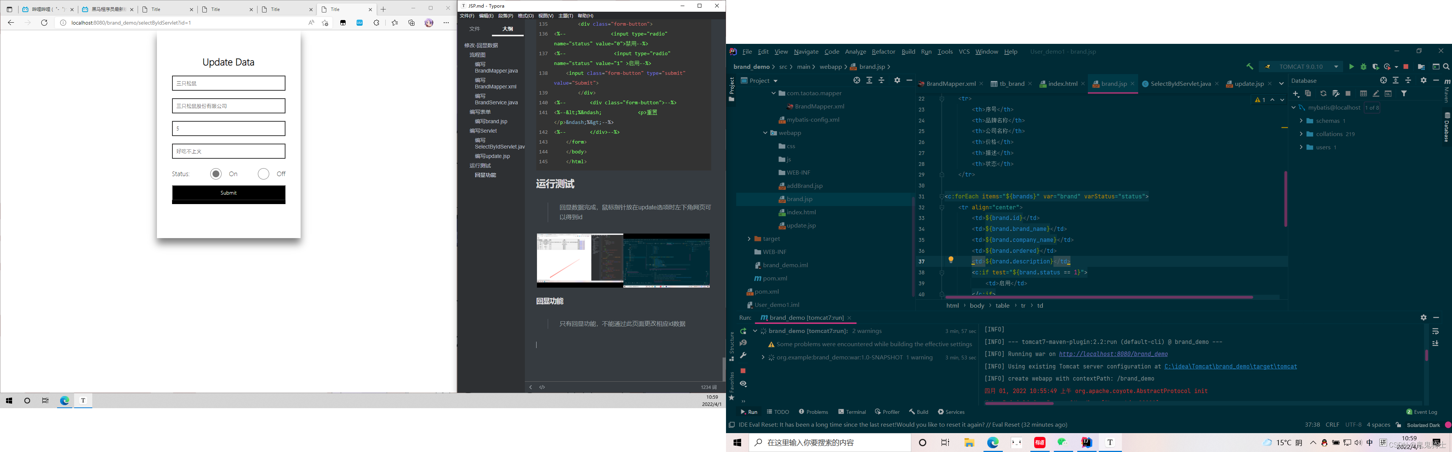The height and width of the screenshot is (452, 1452).
Task: Select the On status radio button
Action: coord(216,174)
